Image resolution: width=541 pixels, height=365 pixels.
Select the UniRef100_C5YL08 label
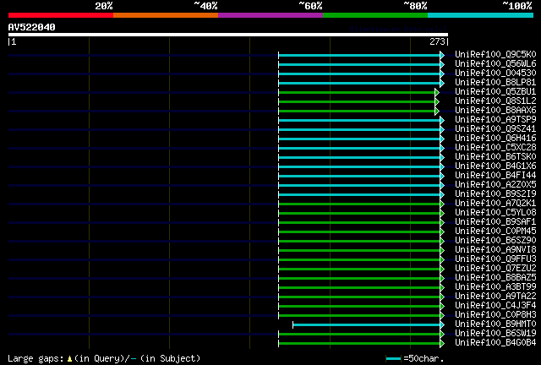click(495, 213)
